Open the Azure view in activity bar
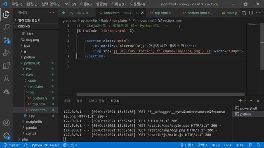The image size is (264, 148). pos(6,91)
